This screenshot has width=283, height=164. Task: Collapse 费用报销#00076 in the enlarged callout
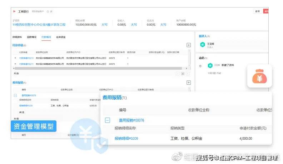(108, 120)
